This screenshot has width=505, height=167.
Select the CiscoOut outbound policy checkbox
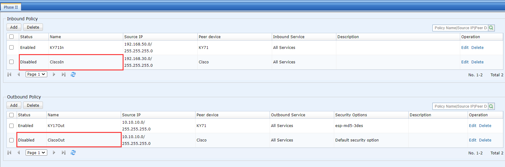coord(11,140)
